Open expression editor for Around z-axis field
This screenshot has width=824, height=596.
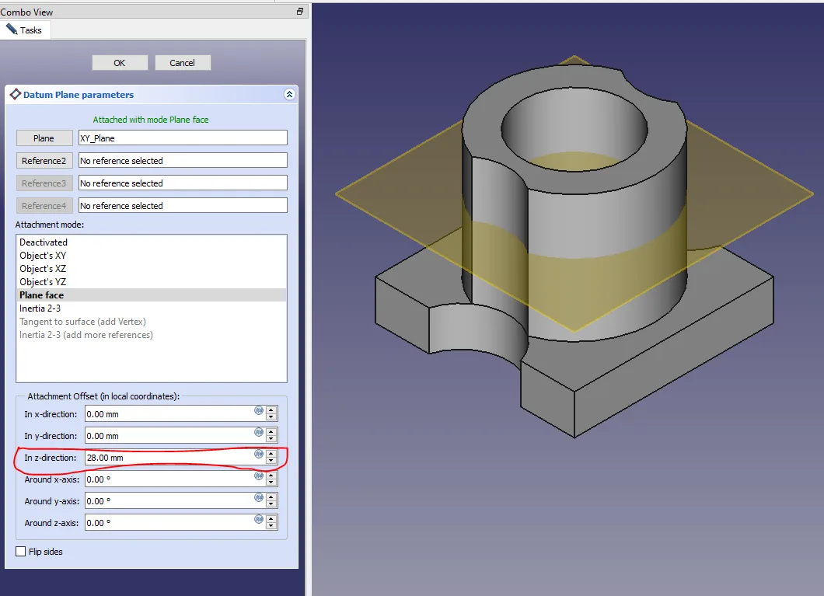pos(259,520)
